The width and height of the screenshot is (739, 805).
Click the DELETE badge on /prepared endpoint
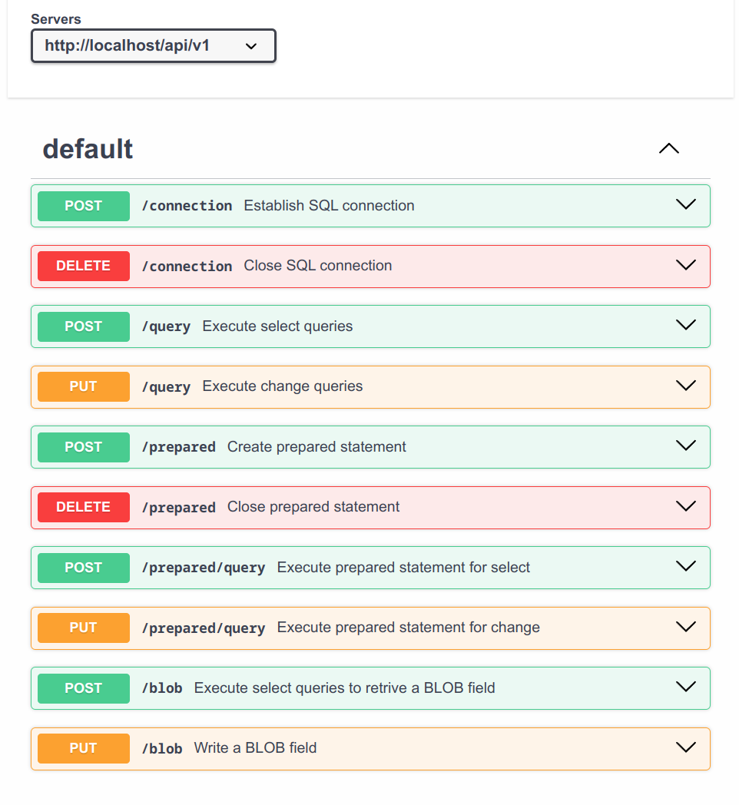tap(83, 507)
